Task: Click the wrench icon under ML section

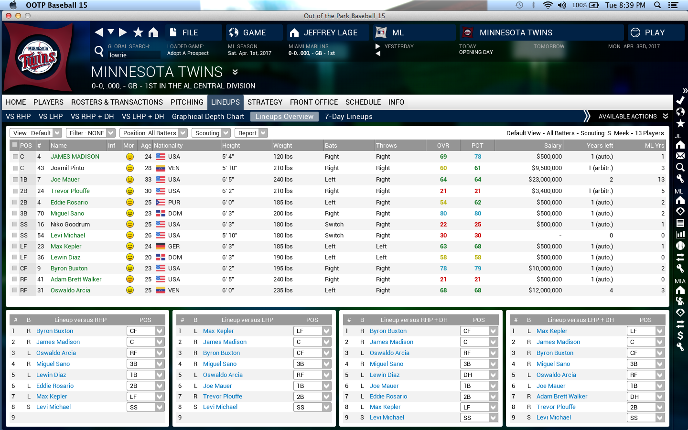Action: coord(680,269)
